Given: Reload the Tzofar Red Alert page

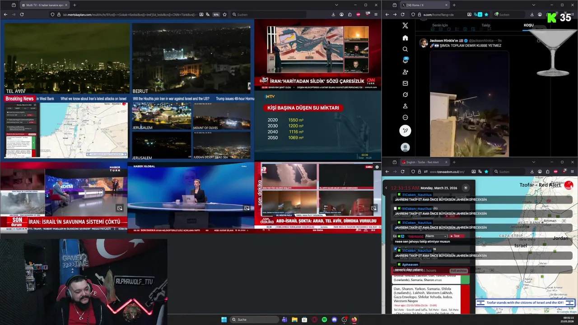Looking at the screenshot, I should [402, 172].
